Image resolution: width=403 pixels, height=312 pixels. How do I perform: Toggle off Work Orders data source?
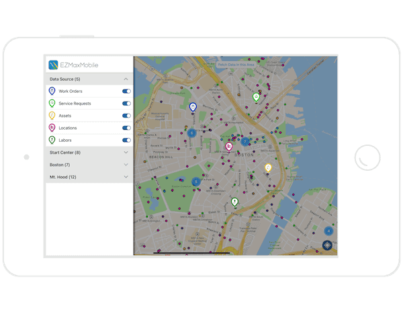point(126,91)
